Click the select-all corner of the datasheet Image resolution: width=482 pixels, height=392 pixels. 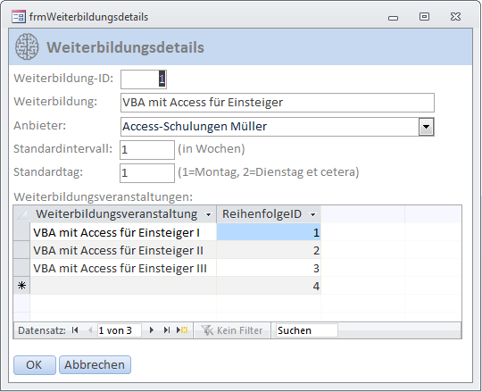pyautogui.click(x=21, y=214)
